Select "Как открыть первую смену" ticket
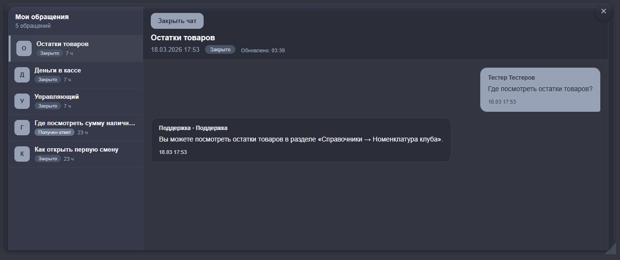620x260 pixels. 76,150
